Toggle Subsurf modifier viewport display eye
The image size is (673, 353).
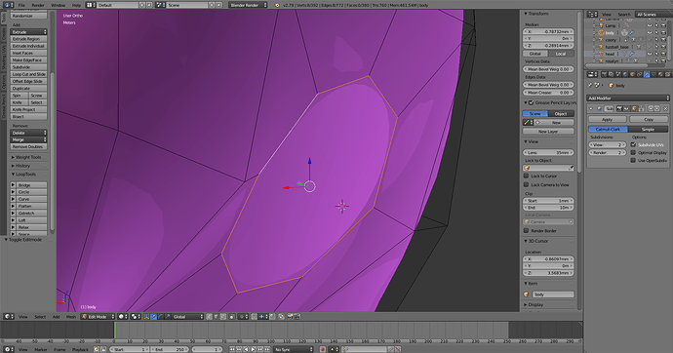[x=626, y=108]
